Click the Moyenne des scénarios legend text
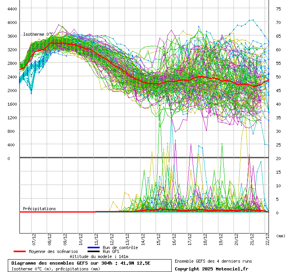This screenshot has height=272, width=288. click(x=53, y=251)
